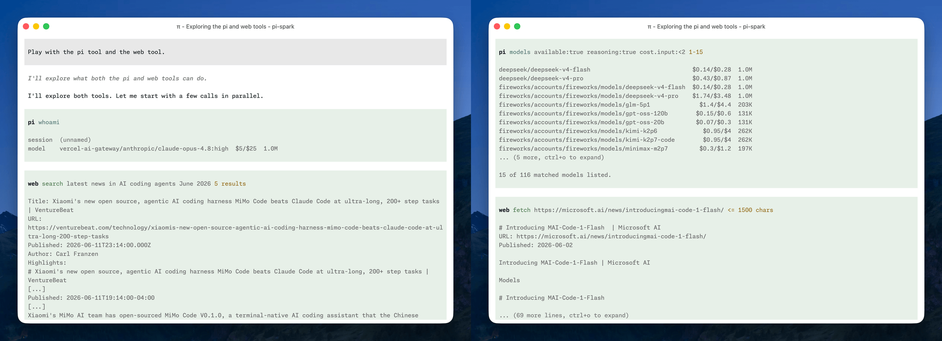Open the 'URL: https://microsoft.ai' link line
This screenshot has height=341, width=942.
click(602, 236)
